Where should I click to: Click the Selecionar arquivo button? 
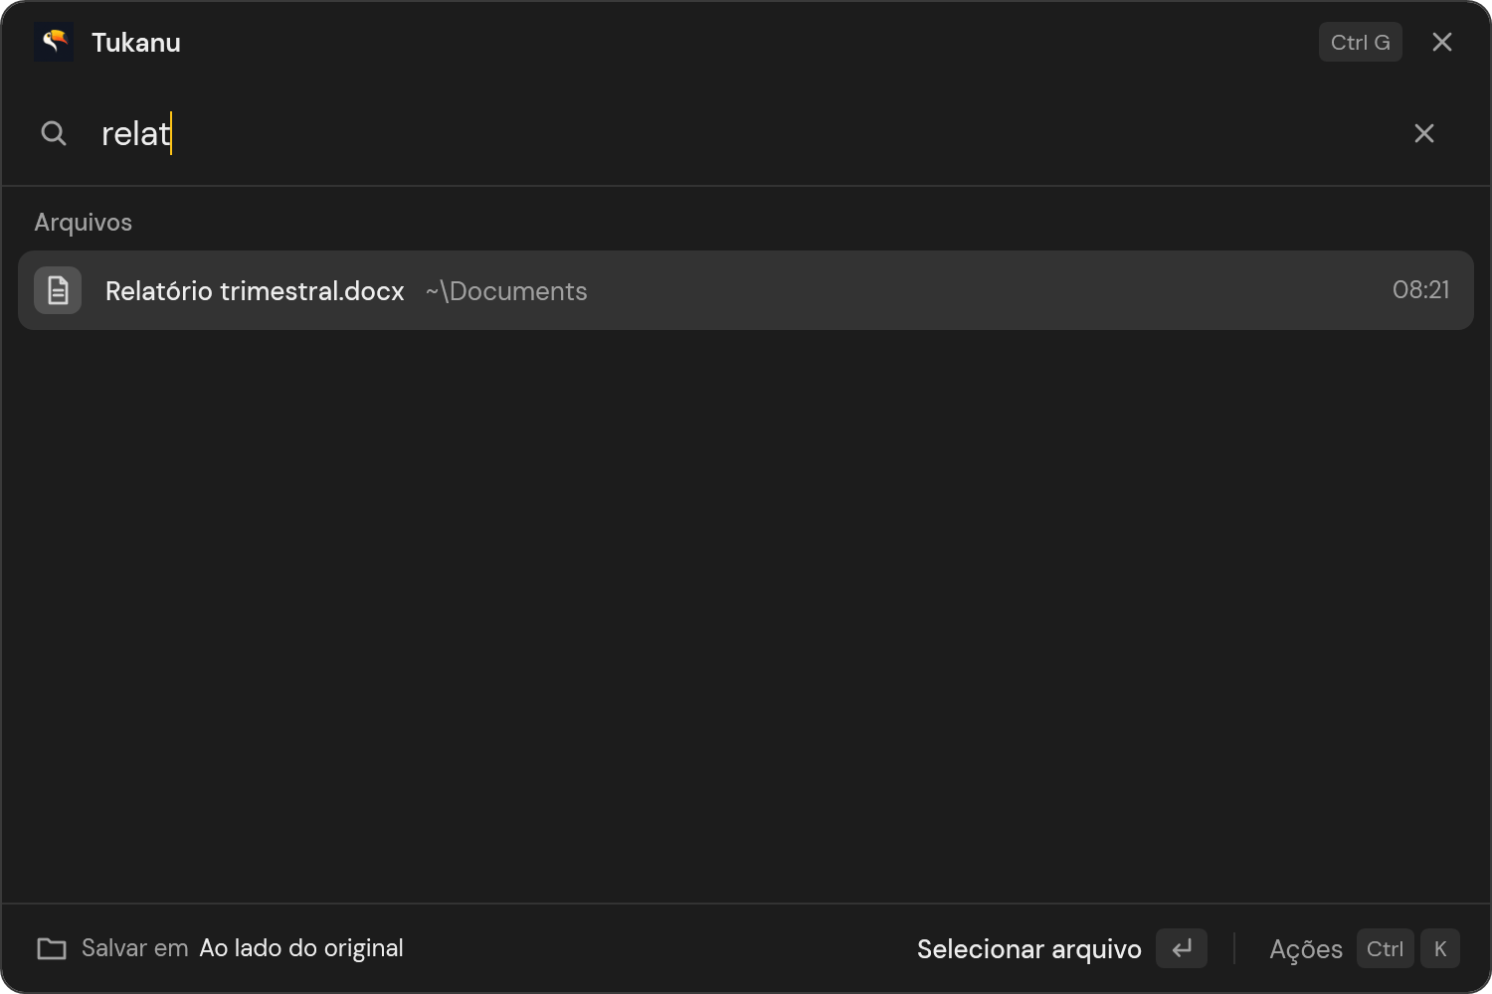click(1028, 949)
